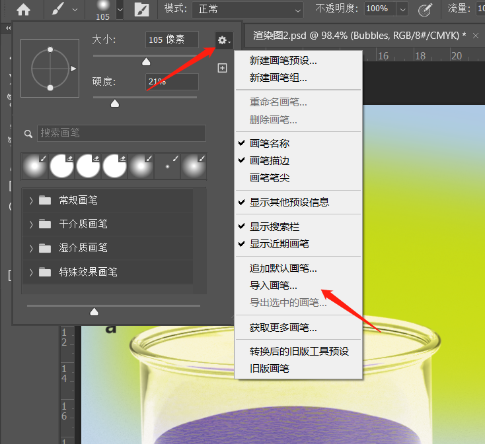Expand the 干介质画笔 folder chevron
The width and height of the screenshot is (485, 444).
tap(31, 224)
